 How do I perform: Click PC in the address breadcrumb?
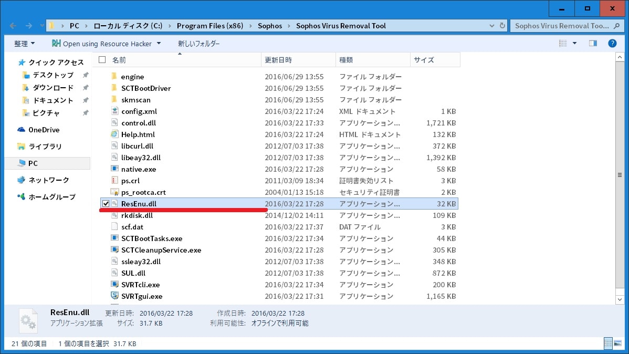pyautogui.click(x=75, y=26)
